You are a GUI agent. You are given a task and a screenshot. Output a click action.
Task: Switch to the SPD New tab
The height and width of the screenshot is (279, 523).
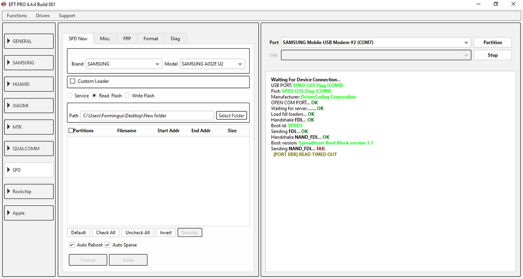click(x=78, y=38)
